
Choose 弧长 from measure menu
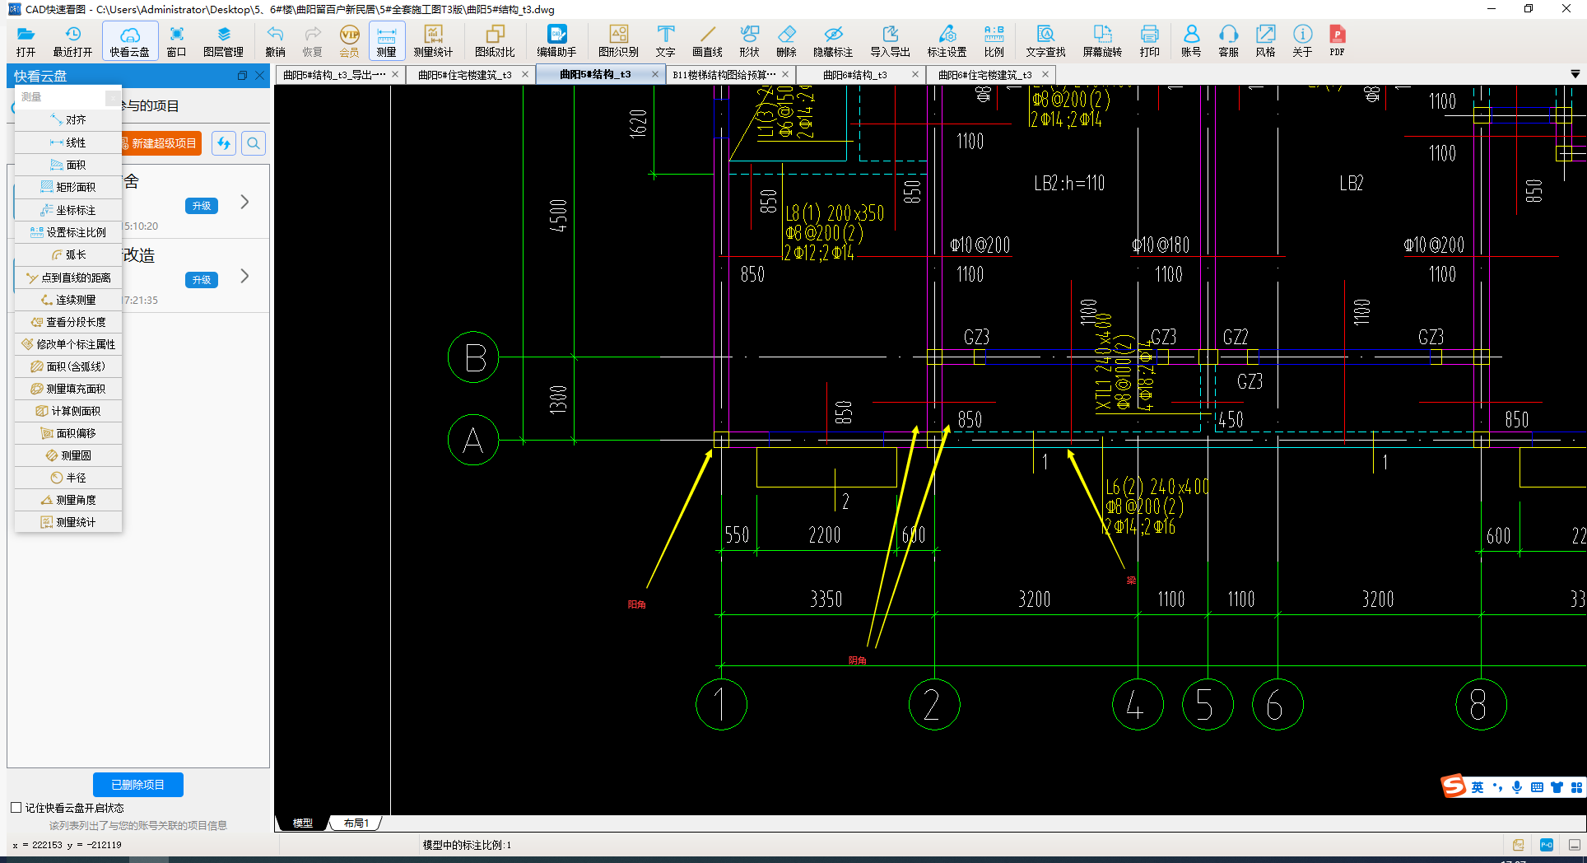(x=68, y=254)
